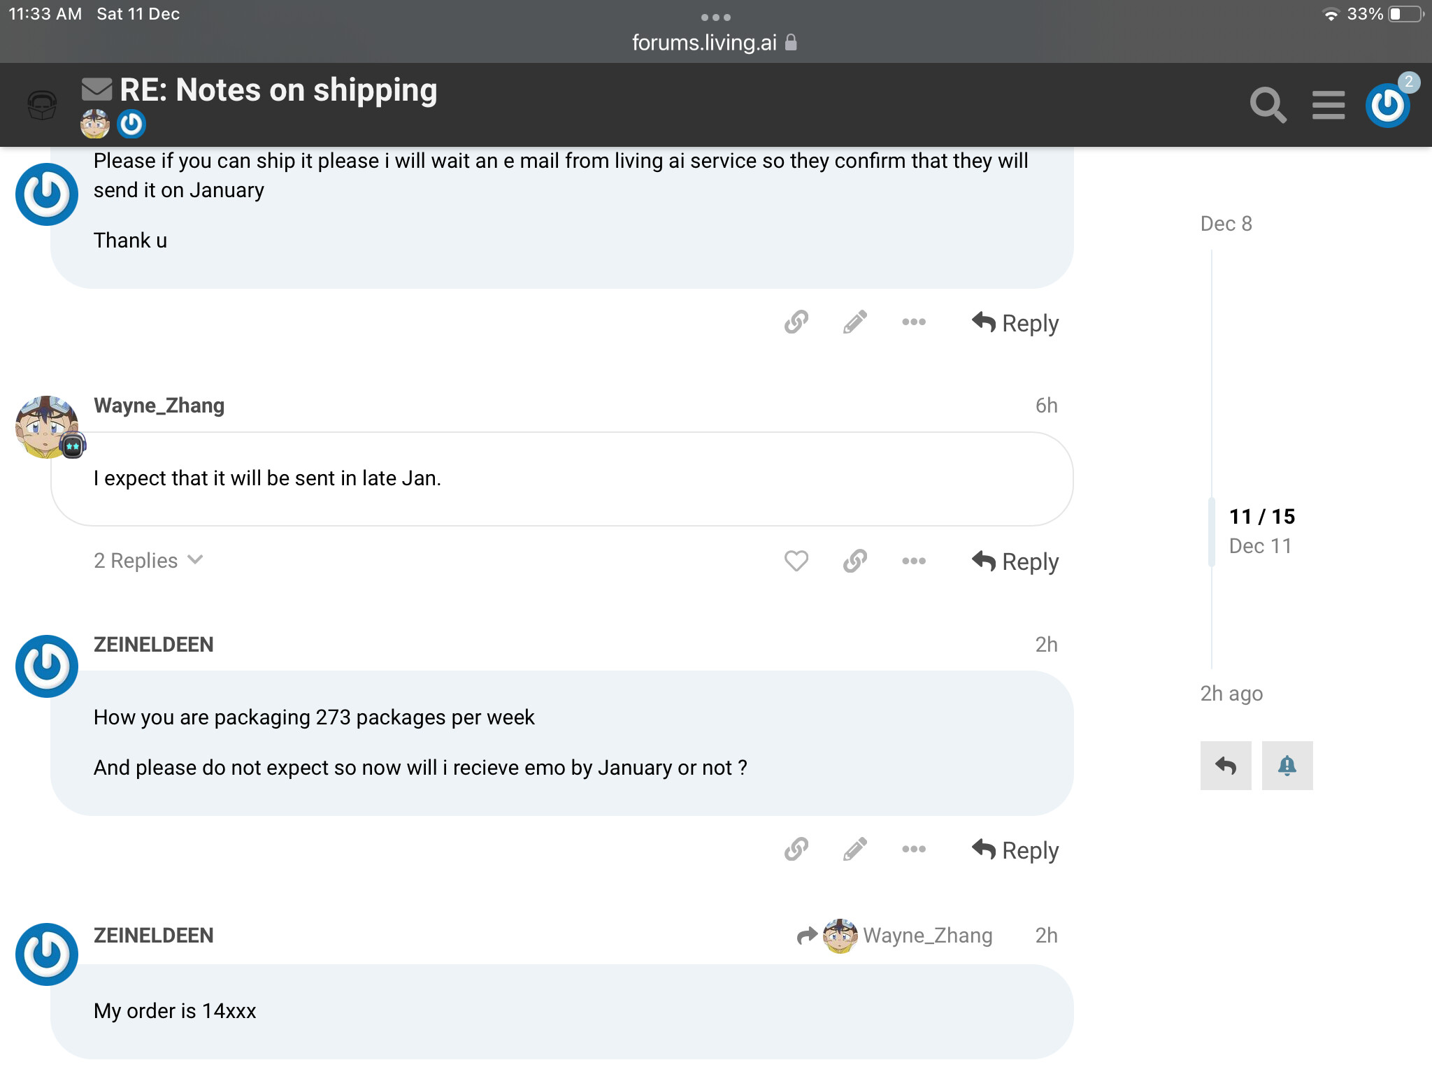Reply to Wayne_Zhang's late Jan post
Image resolution: width=1432 pixels, height=1074 pixels.
[x=1015, y=561]
